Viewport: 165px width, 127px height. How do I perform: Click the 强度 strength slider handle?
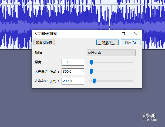click(91, 62)
